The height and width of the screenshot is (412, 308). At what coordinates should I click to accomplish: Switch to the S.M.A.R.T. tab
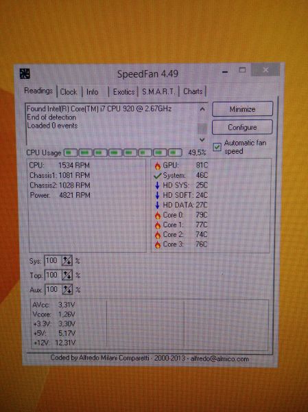click(x=158, y=92)
